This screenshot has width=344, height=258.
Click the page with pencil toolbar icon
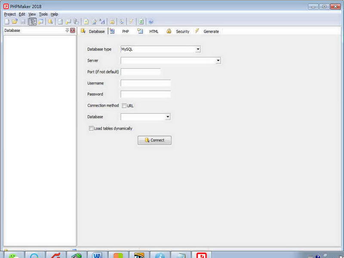pyautogui.click(x=94, y=21)
